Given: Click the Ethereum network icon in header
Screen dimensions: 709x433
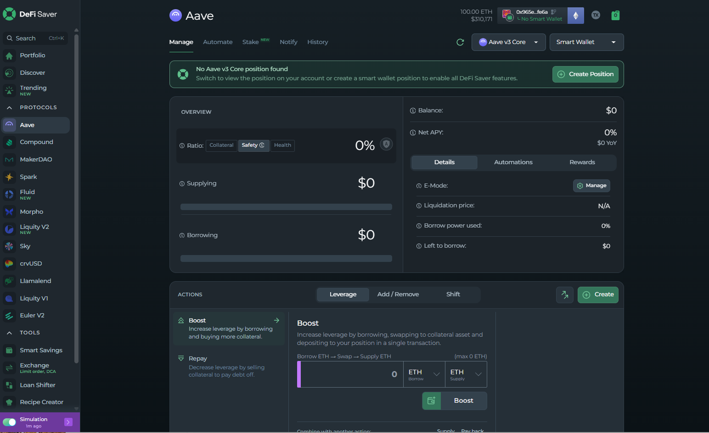Looking at the screenshot, I should (575, 16).
